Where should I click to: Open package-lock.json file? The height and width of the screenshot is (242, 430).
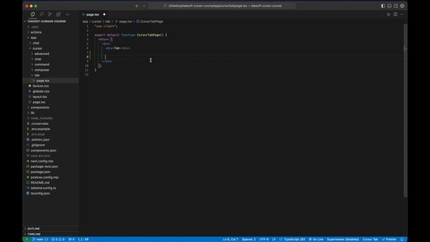44,167
